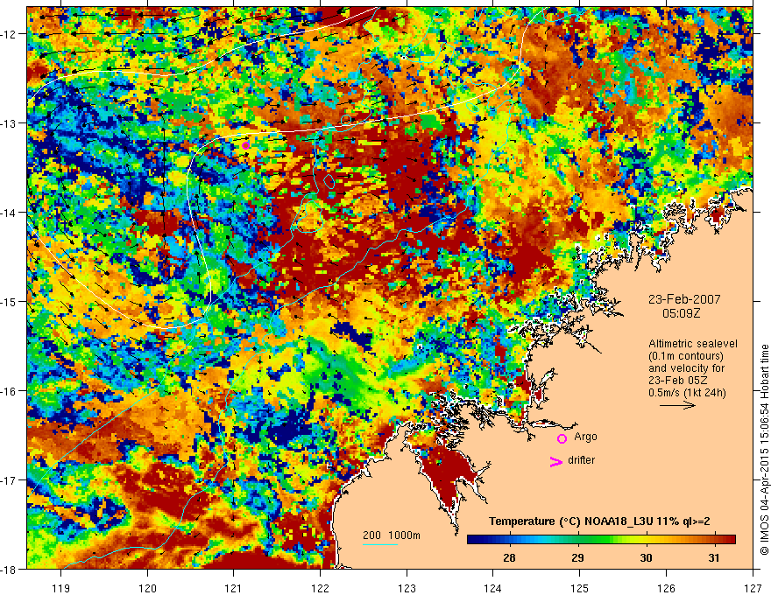The height and width of the screenshot is (595, 771).
Task: Click the "drifter" legend label
Action: (581, 460)
